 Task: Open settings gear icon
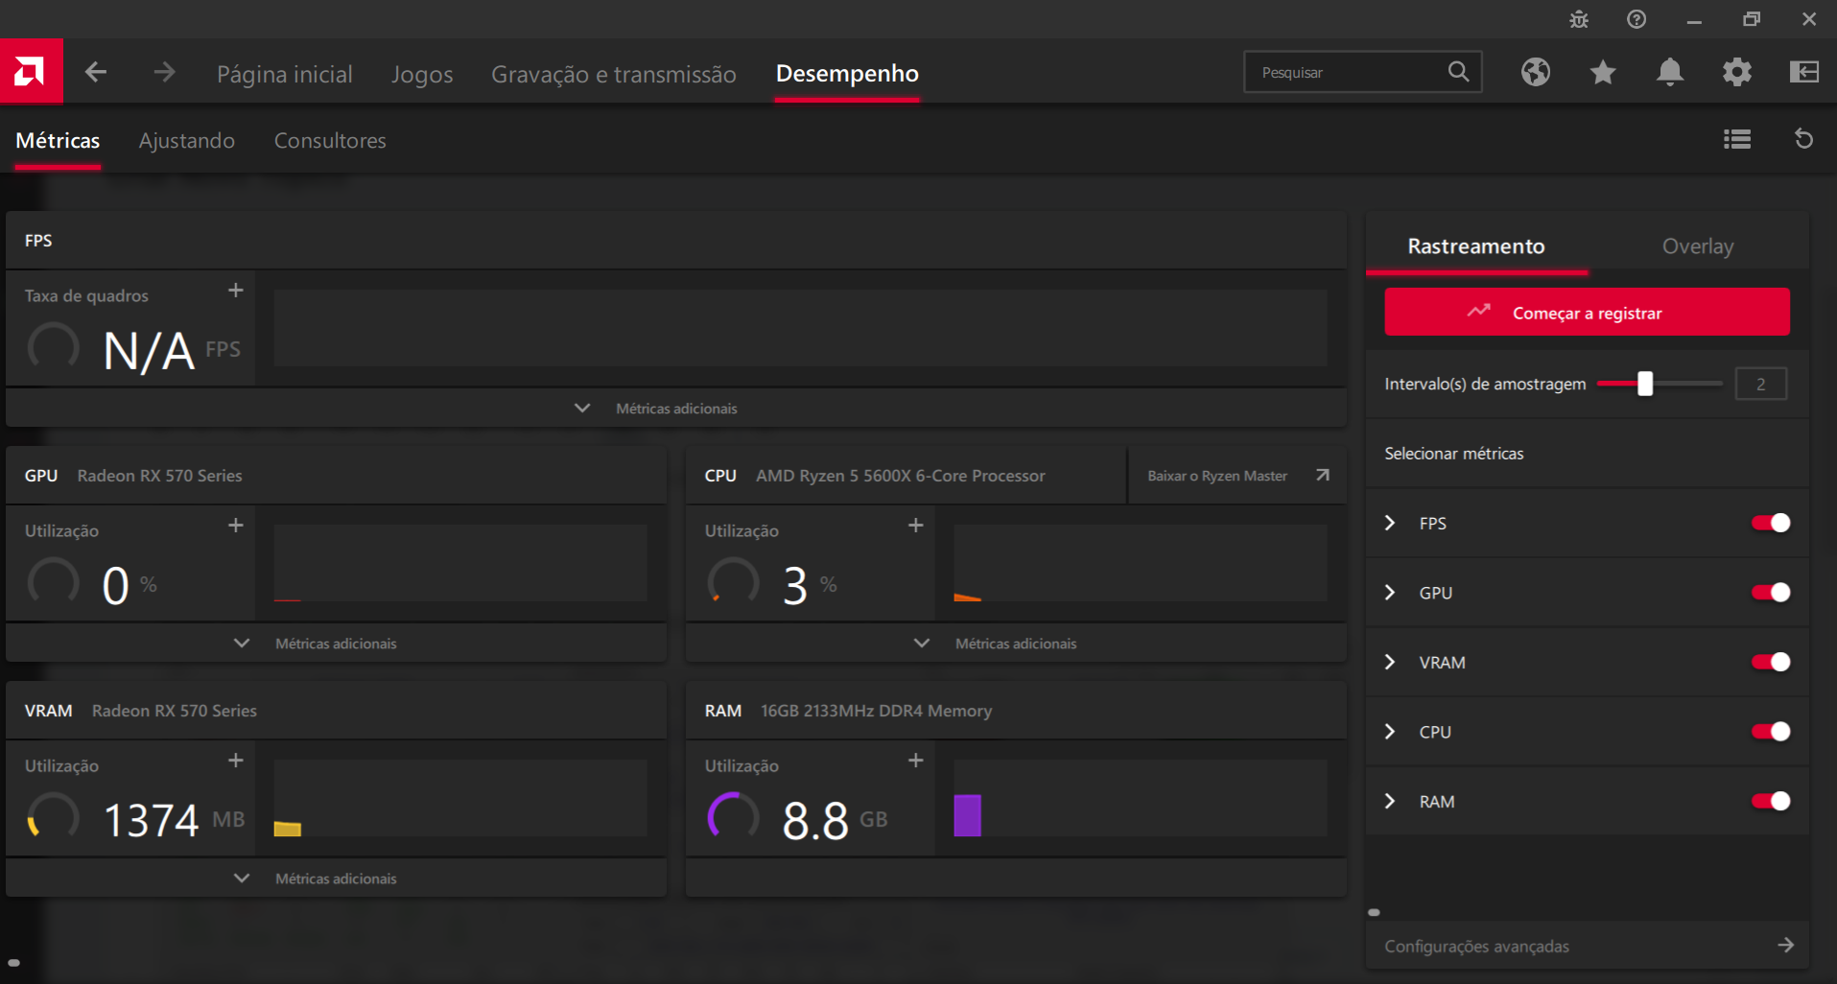(x=1737, y=72)
